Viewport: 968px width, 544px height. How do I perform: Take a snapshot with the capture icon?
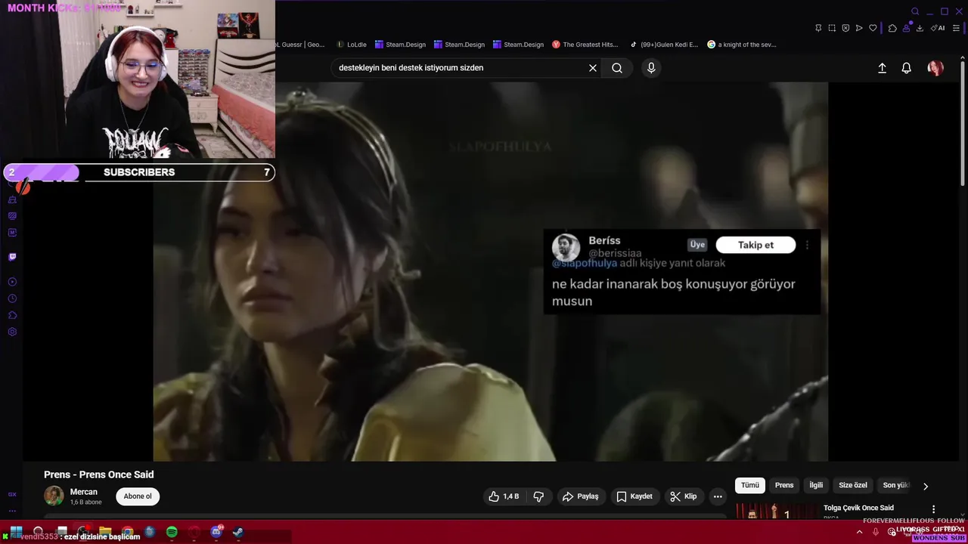(832, 28)
